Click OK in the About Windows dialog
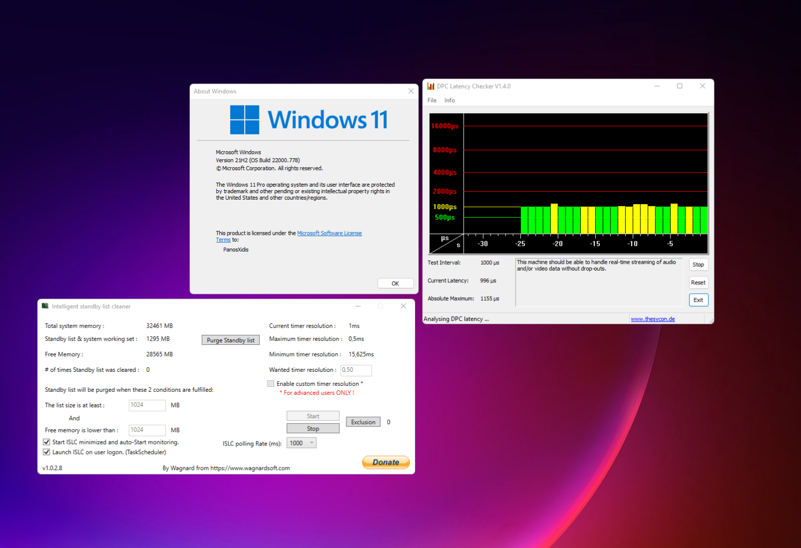Viewport: 801px width, 548px height. pos(395,283)
